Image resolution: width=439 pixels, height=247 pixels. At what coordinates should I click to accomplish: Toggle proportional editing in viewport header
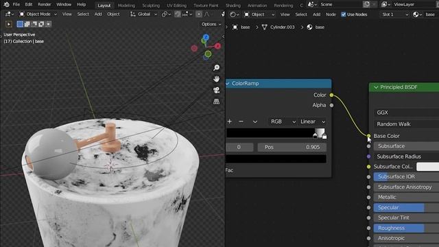[x=199, y=14]
